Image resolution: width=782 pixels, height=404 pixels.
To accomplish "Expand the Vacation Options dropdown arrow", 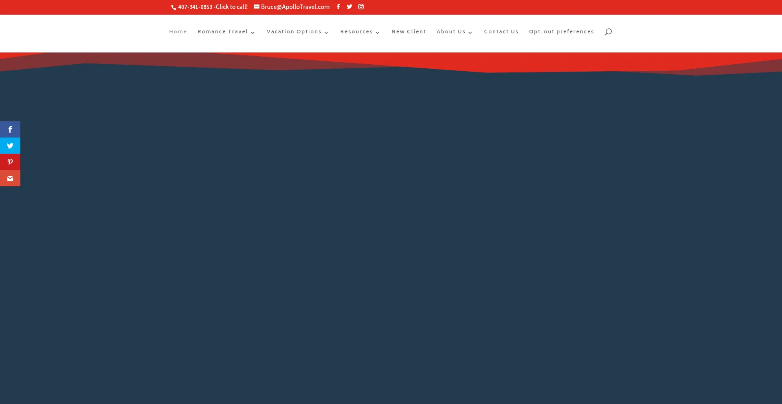I will (x=326, y=33).
